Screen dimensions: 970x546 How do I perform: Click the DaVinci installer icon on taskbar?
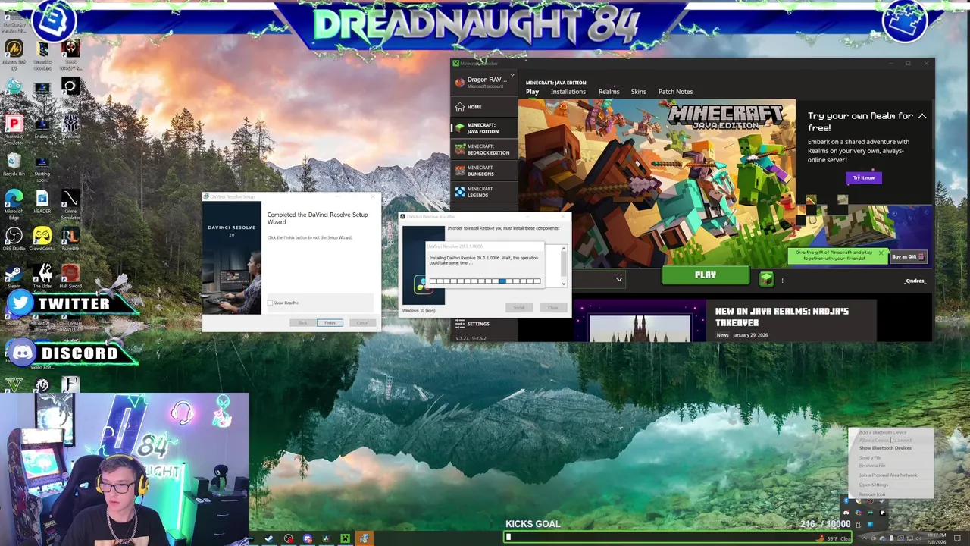(x=364, y=539)
